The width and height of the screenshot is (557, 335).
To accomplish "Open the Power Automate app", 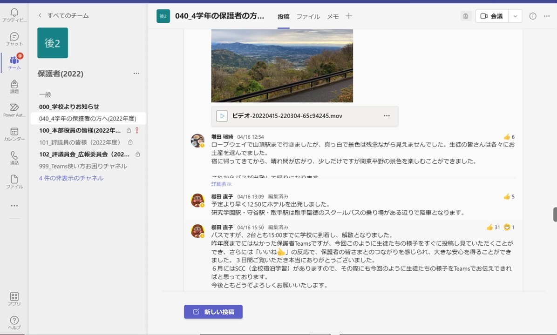I will click(x=14, y=110).
